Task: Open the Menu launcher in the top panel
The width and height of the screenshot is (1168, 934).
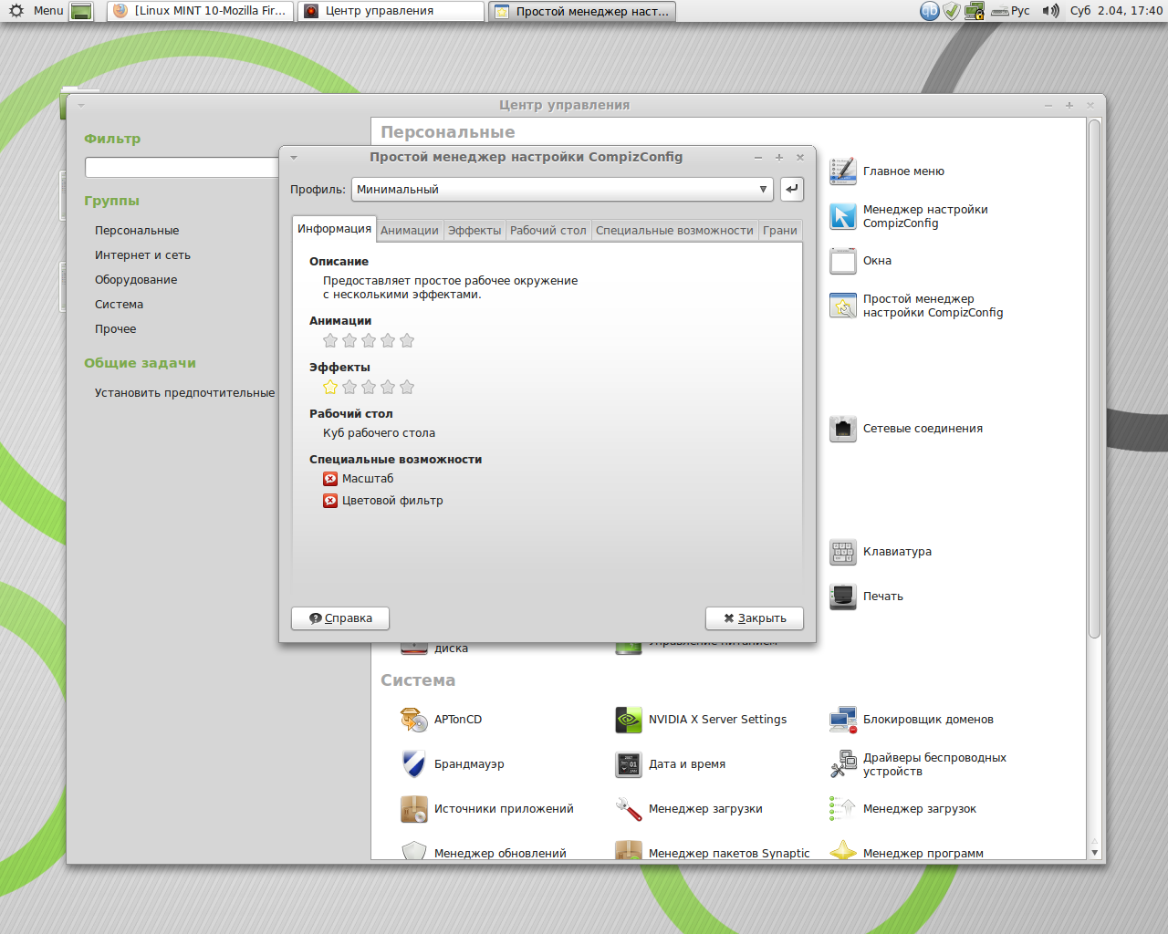Action: 36,11
